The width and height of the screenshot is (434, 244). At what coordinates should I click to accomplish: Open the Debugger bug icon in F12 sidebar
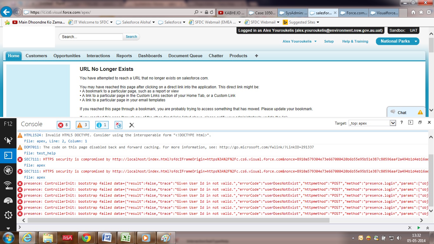coord(8,170)
